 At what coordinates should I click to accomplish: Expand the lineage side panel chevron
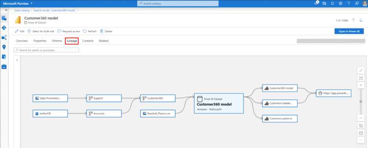click(x=17, y=60)
